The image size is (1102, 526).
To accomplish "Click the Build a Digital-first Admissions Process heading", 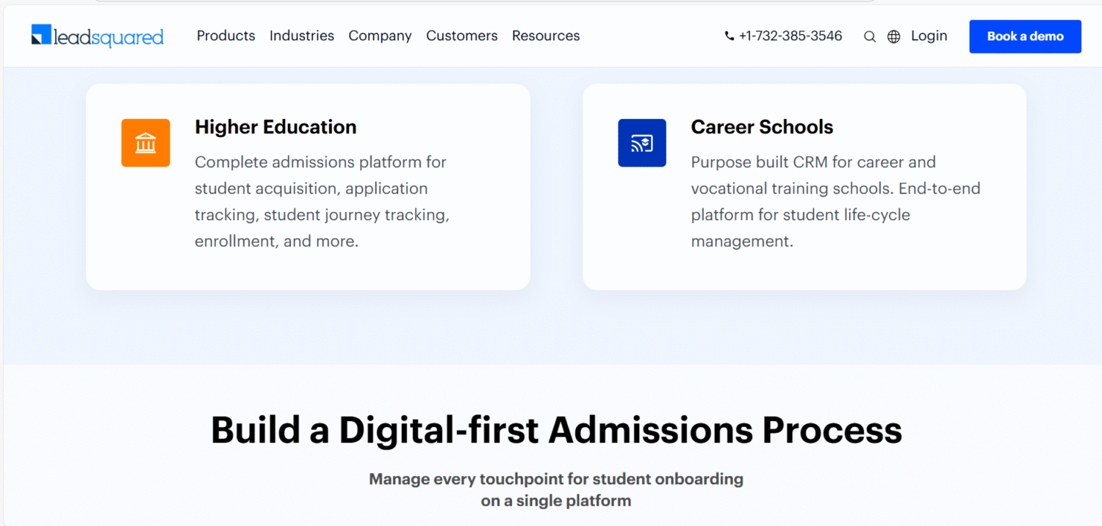I will [556, 430].
